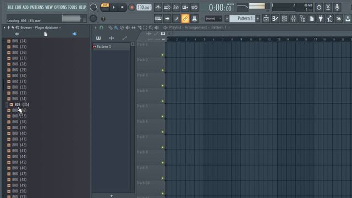Open the tempo tapper icon
This screenshot has height=198, width=352.
330,19
